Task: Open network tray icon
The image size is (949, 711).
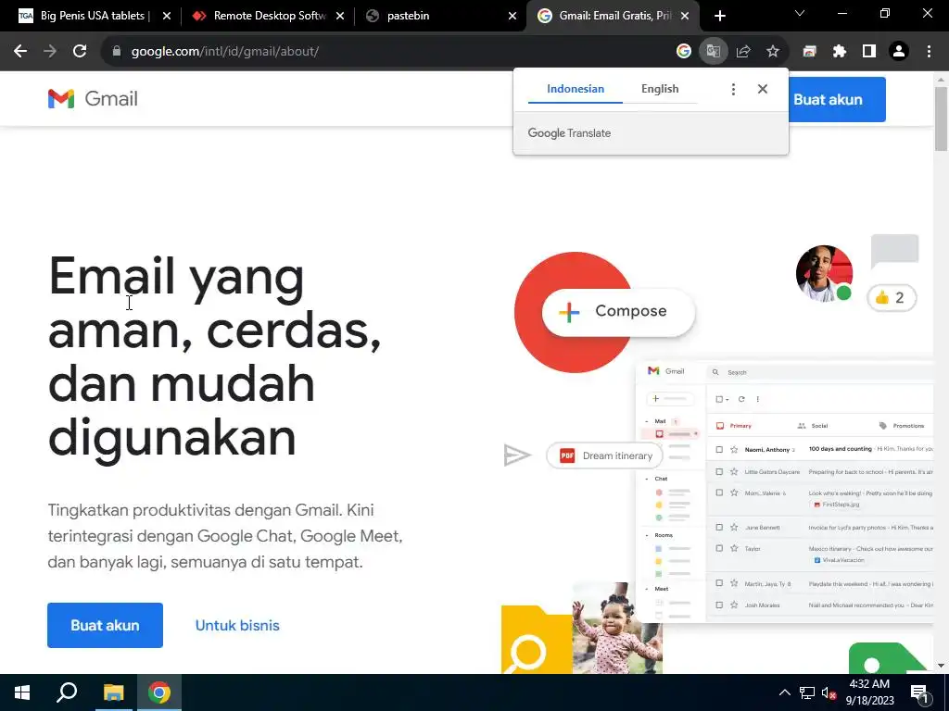Action: coord(807,693)
